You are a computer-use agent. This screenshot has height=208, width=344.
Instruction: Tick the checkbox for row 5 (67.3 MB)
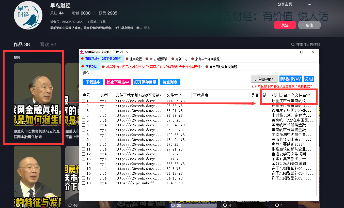(x=84, y=120)
